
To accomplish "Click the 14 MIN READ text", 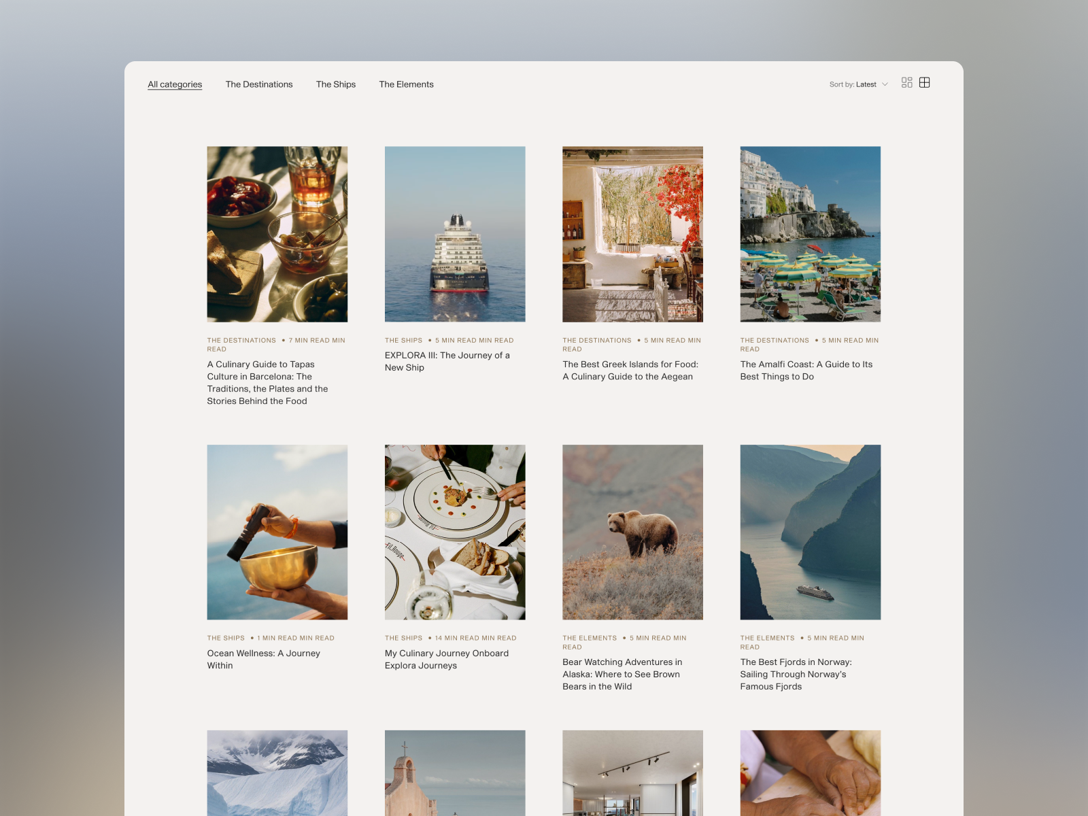I will (x=457, y=639).
